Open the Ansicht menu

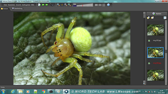point(18,5)
